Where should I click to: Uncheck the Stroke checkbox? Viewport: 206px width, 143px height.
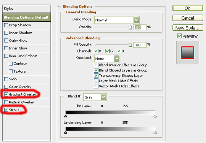click(x=6, y=110)
